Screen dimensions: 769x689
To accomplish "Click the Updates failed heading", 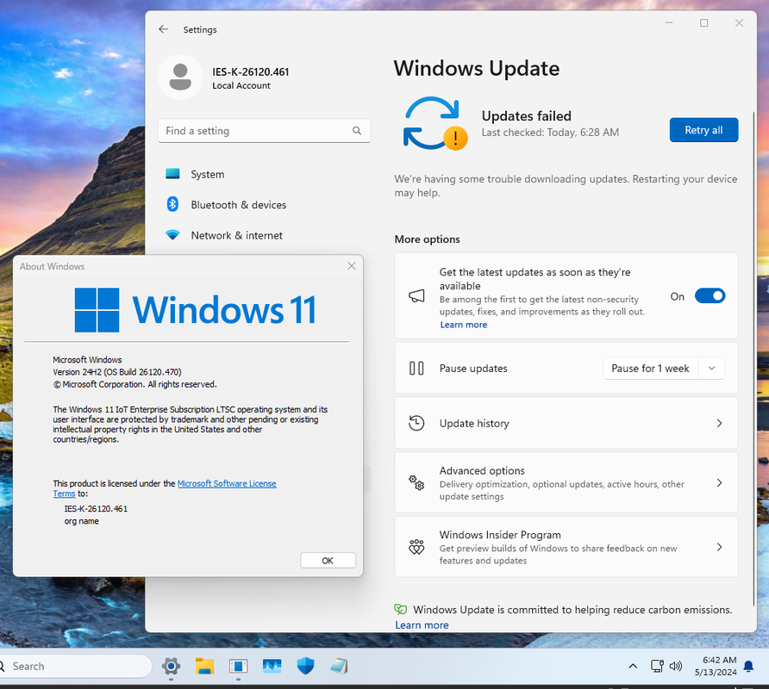I will (x=526, y=115).
